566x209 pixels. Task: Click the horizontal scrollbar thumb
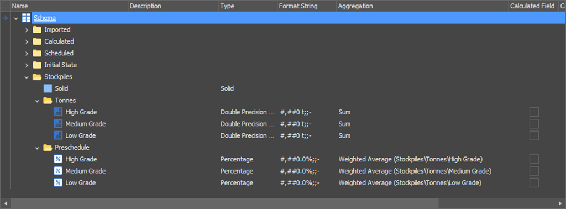(x=224, y=203)
